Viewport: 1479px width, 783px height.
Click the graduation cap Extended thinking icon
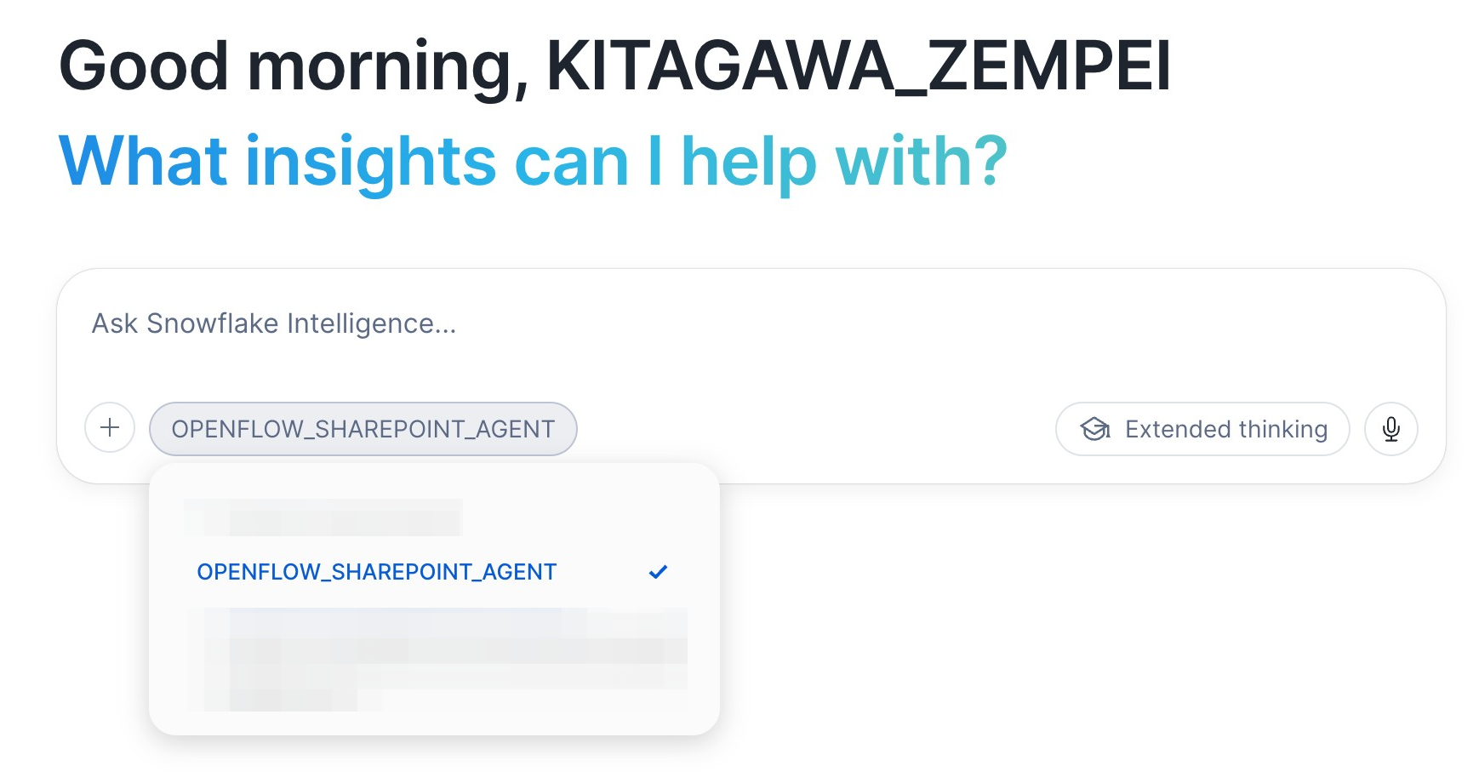[1094, 429]
